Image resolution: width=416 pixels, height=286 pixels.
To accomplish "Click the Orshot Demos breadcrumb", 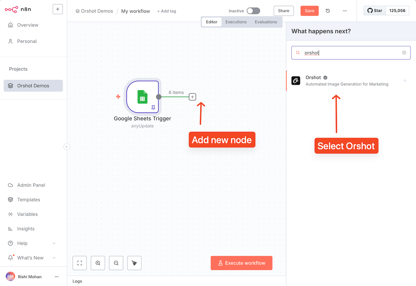I will (94, 11).
